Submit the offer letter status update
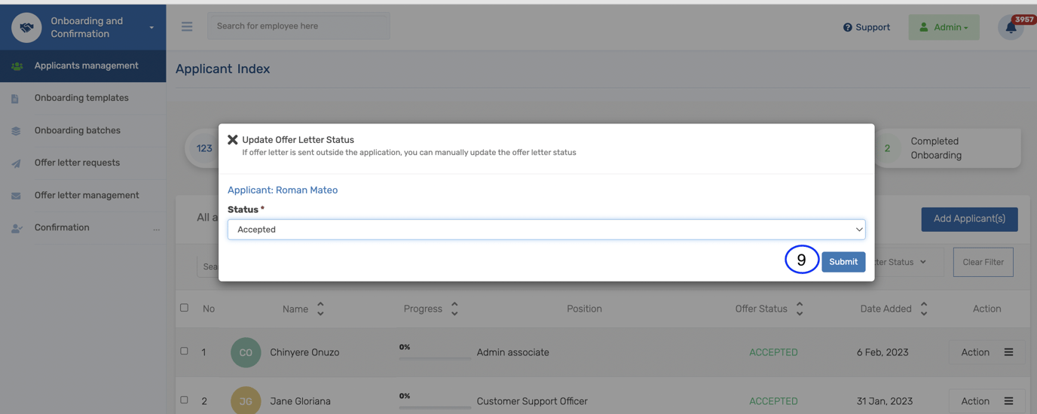1037x414 pixels. coord(843,262)
